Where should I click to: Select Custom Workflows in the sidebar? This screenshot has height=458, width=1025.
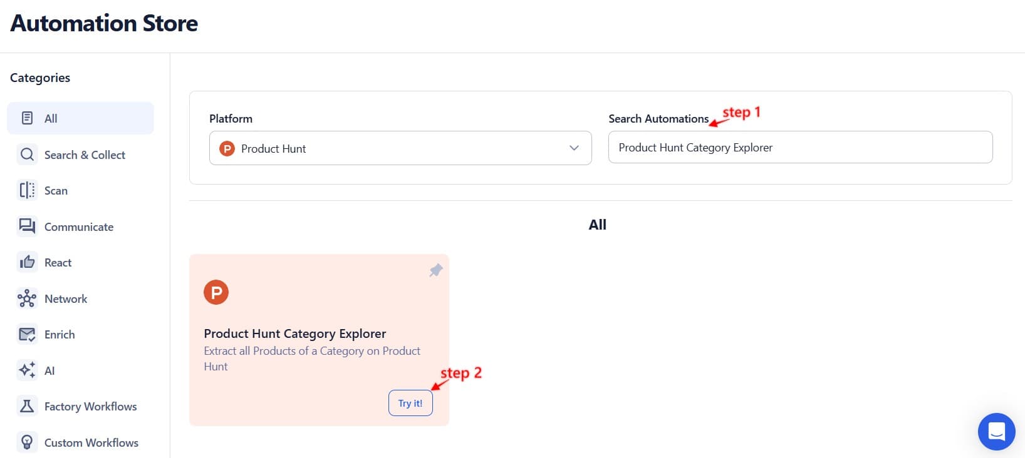[91, 442]
